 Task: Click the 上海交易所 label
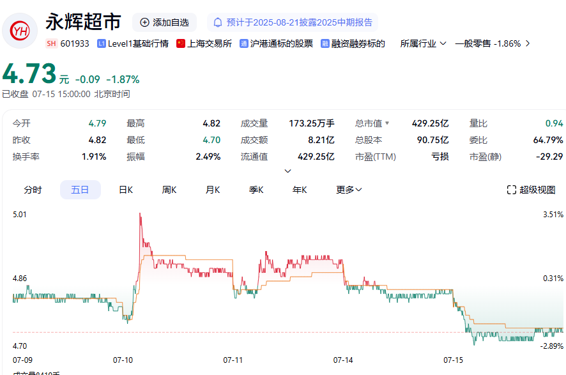[210, 43]
